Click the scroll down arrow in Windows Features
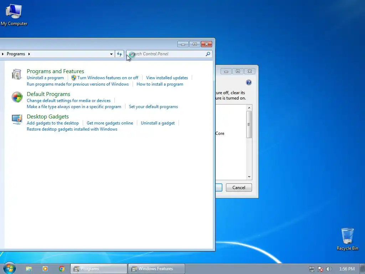 click(249, 177)
